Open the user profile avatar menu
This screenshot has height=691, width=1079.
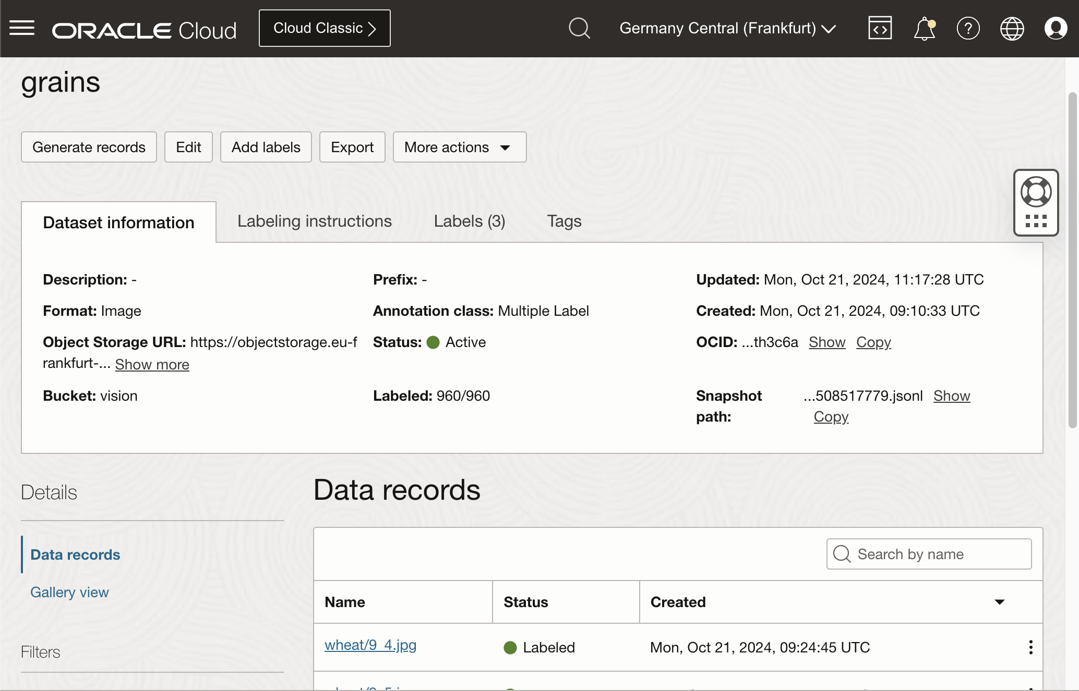tap(1056, 28)
